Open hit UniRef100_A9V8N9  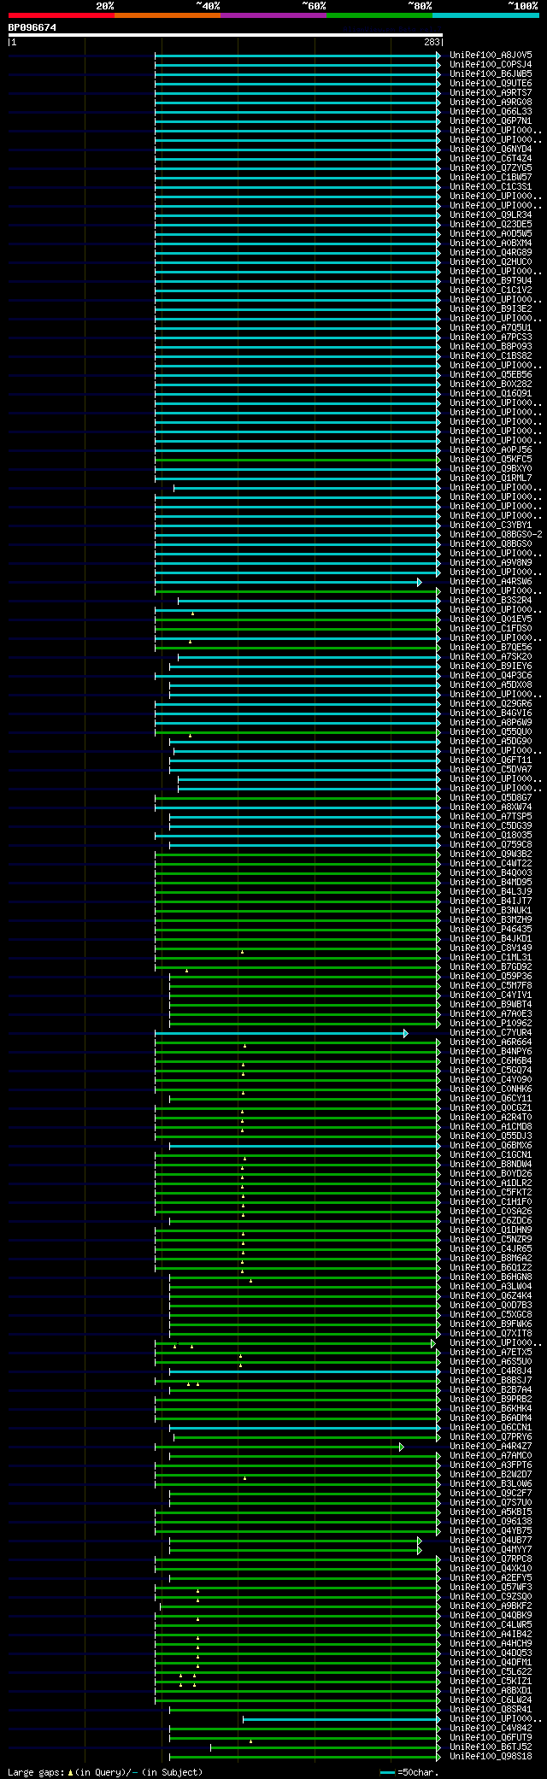tap(491, 562)
